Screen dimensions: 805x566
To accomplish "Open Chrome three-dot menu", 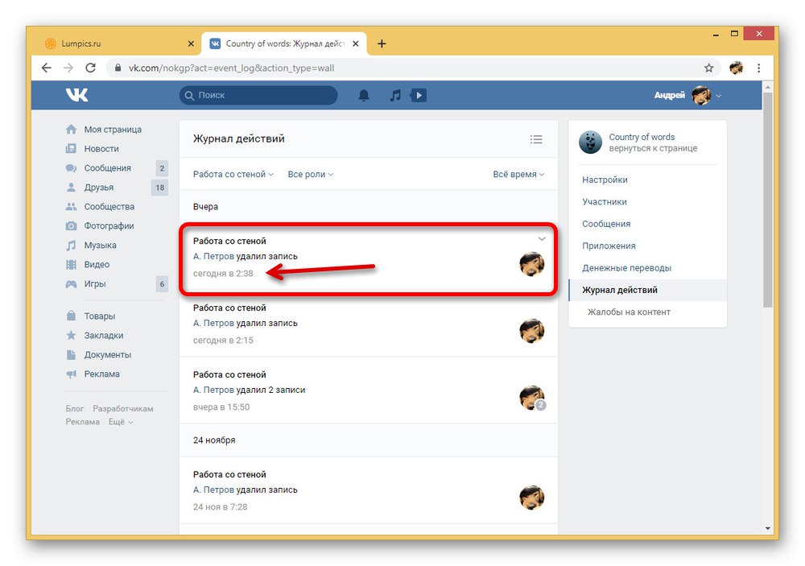I will [759, 68].
